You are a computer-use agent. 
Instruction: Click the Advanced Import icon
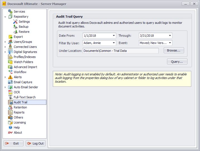10,67
